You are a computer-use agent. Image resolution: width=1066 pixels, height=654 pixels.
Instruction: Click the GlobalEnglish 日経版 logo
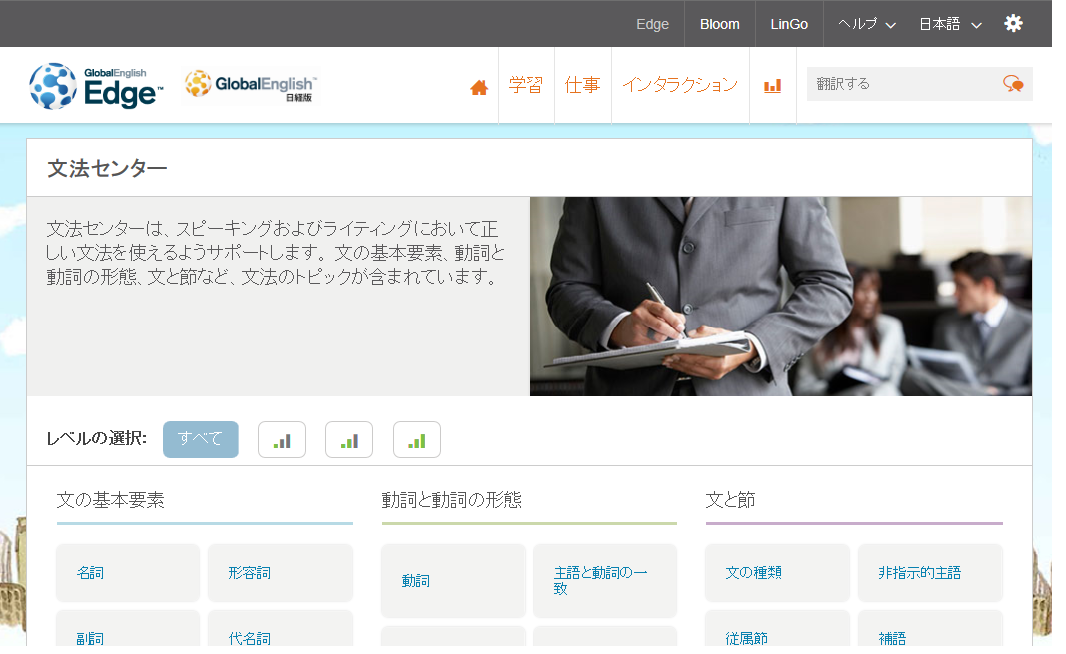point(250,86)
